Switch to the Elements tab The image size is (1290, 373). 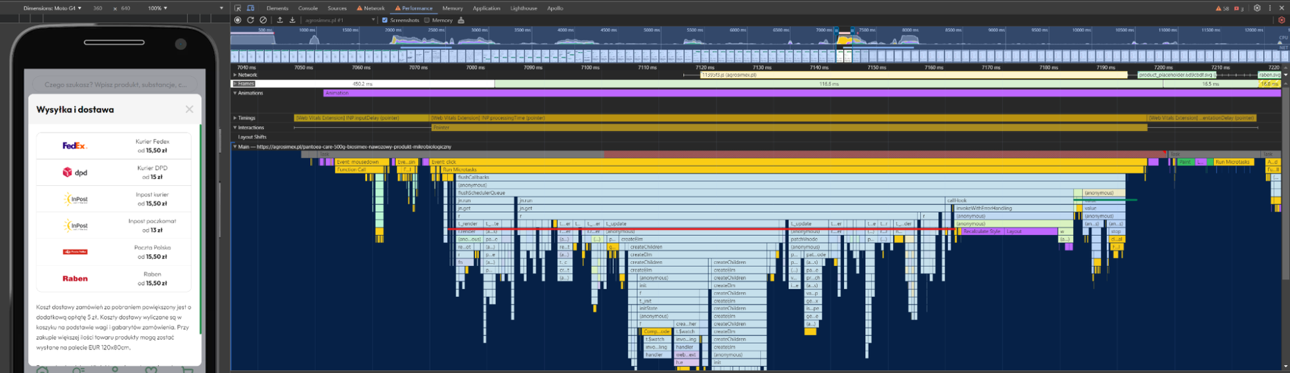point(277,8)
